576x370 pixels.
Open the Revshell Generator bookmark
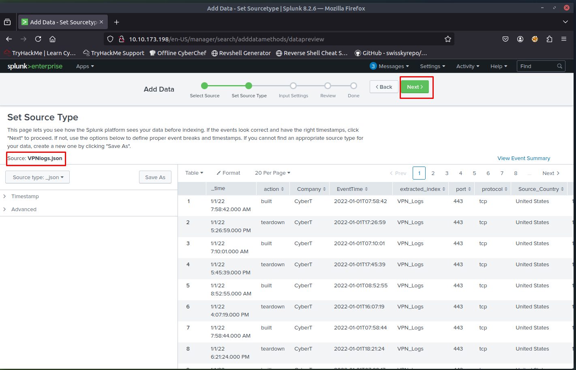coord(241,53)
